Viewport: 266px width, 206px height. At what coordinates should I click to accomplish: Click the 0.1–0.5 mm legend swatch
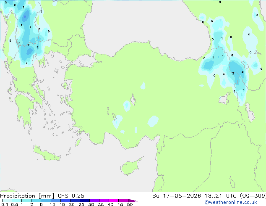(7, 201)
